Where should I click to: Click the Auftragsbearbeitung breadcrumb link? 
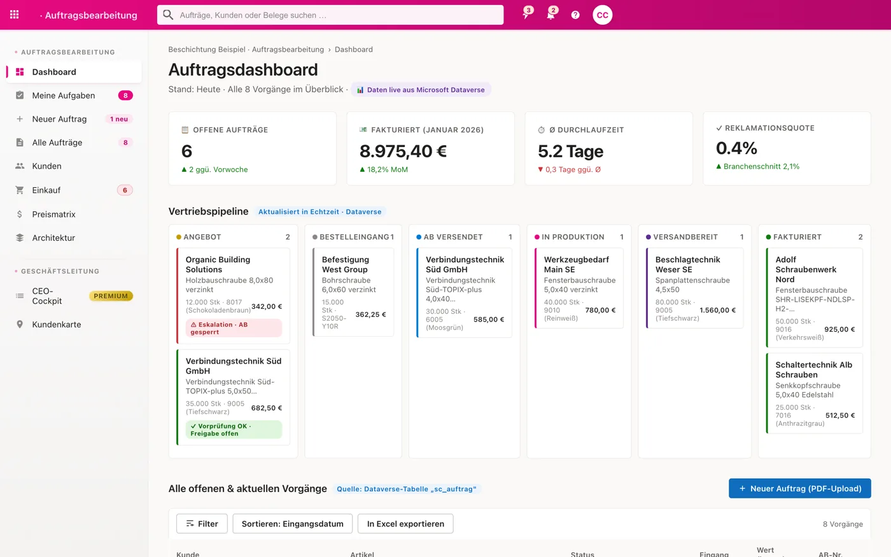pos(288,50)
